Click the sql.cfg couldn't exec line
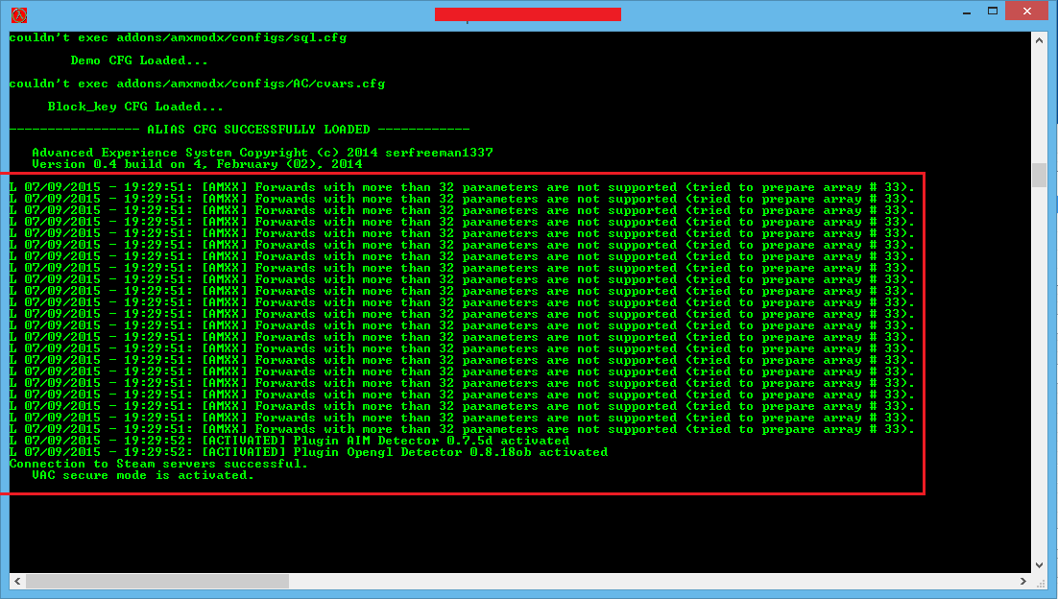This screenshot has height=599, width=1058. 178,37
